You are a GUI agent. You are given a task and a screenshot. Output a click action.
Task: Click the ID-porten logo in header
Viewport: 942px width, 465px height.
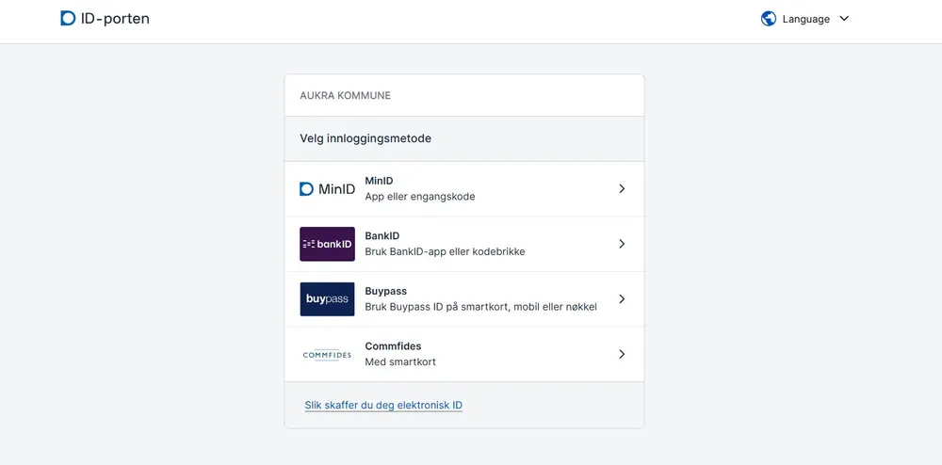(105, 19)
